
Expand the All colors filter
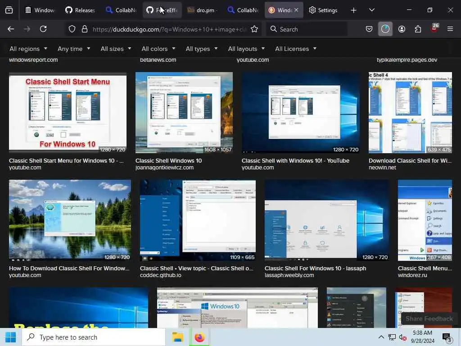158,49
